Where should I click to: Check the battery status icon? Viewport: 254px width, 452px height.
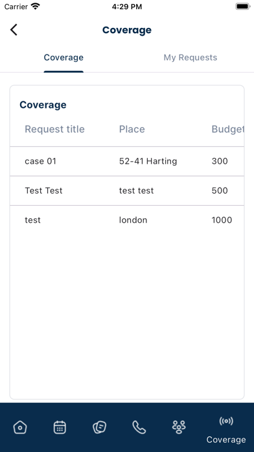click(x=243, y=6)
